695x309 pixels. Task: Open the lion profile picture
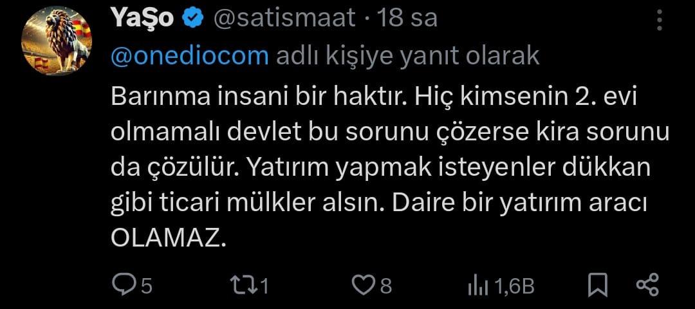tap(56, 41)
